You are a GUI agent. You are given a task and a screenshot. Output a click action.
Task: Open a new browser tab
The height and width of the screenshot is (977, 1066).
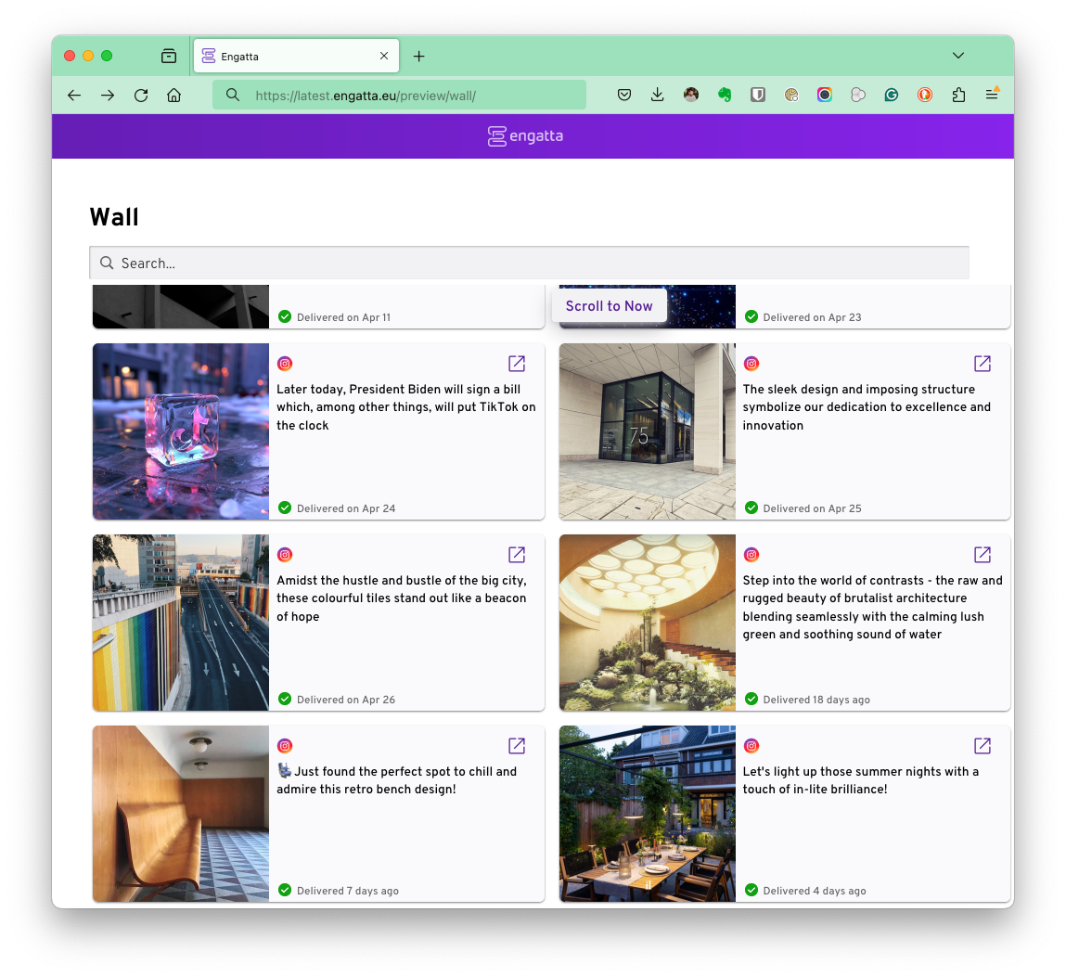pyautogui.click(x=419, y=57)
